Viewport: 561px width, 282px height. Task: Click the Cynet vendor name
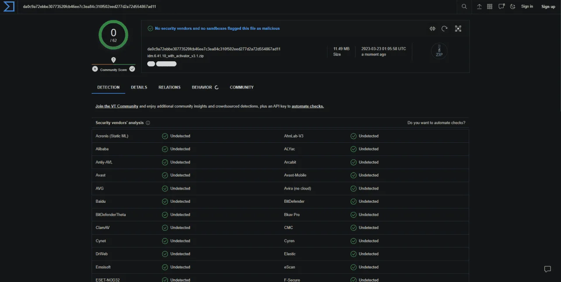pos(101,241)
